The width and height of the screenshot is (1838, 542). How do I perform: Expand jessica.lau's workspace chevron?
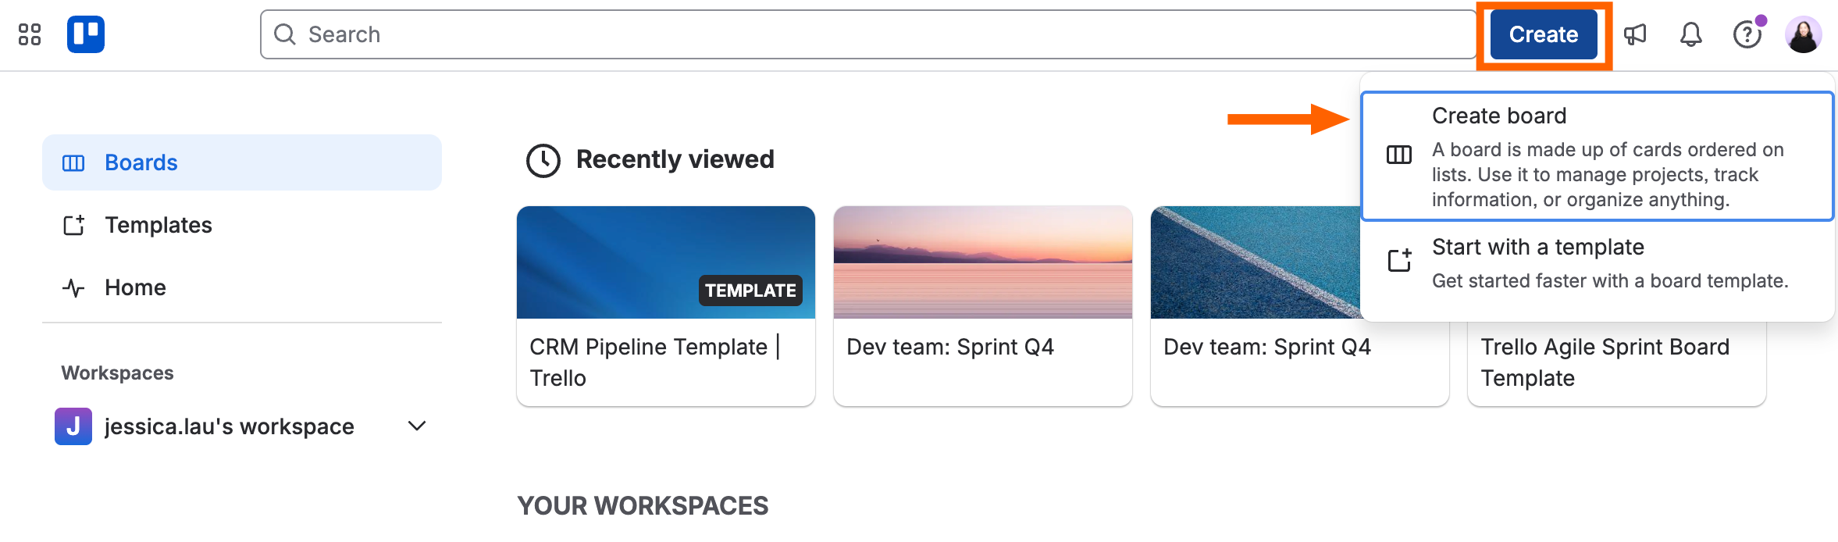pyautogui.click(x=417, y=426)
